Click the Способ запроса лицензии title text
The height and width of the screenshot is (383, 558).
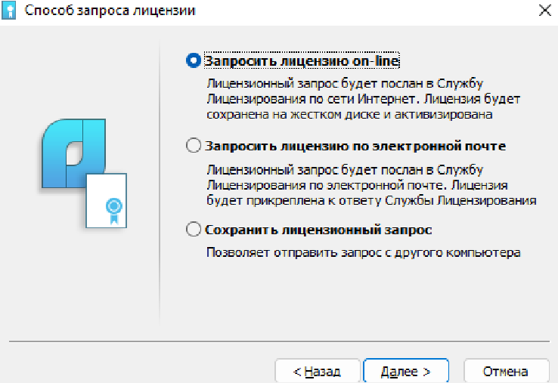coord(110,11)
